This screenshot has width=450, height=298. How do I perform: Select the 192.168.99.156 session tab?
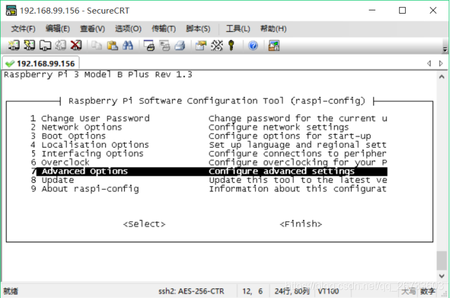[40, 64]
